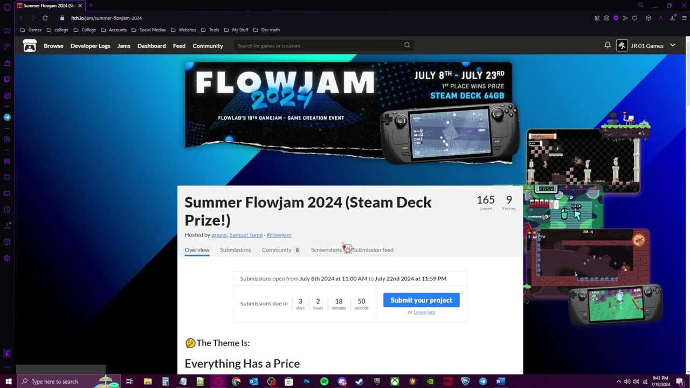Open Community in the top navigation bar

pyautogui.click(x=208, y=46)
